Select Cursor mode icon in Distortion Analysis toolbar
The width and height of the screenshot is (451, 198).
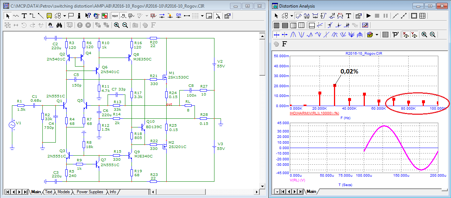coord(307,16)
